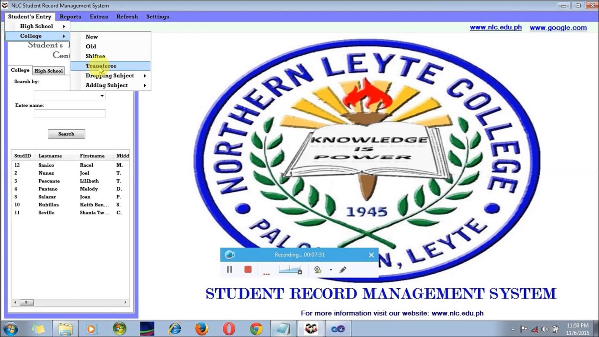
Task: Close the Recording toolbar
Action: (371, 255)
